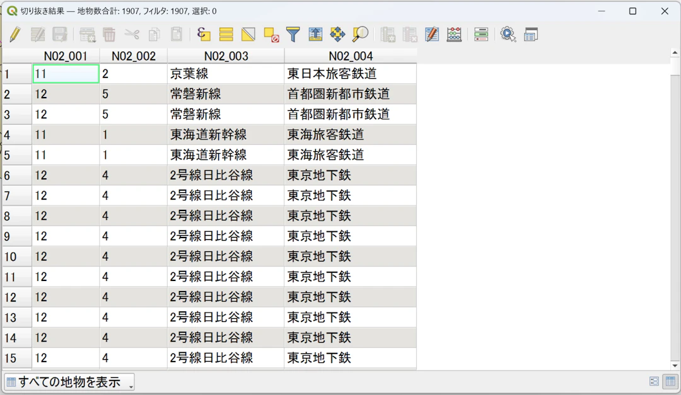
Task: Click the N02_001 value 12 in row 12
Action: click(66, 297)
